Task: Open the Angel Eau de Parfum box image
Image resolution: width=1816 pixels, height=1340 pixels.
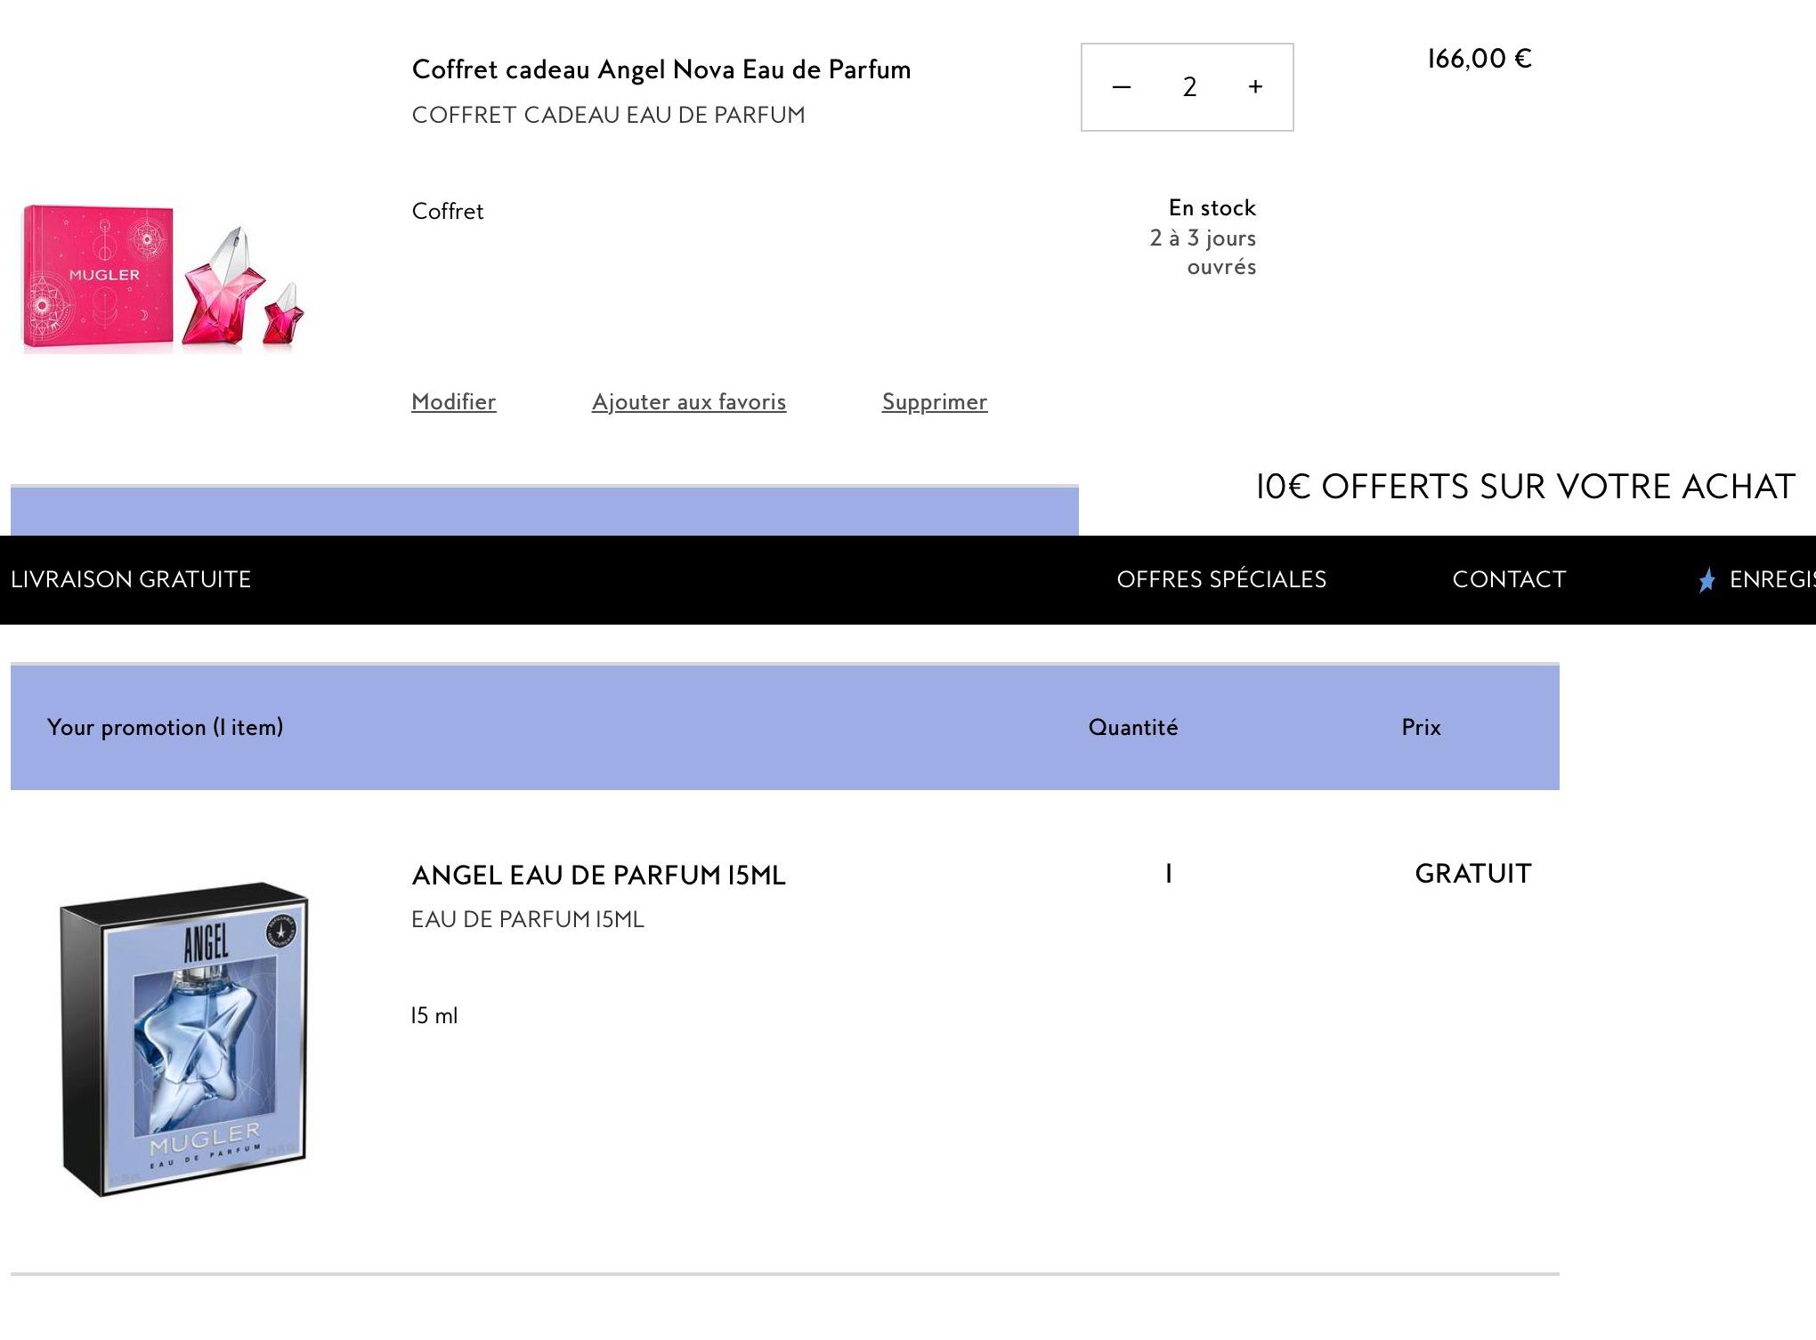Action: point(184,1038)
